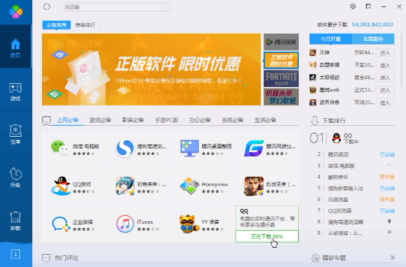Switch to the 必备推荐 tab

click(x=56, y=25)
